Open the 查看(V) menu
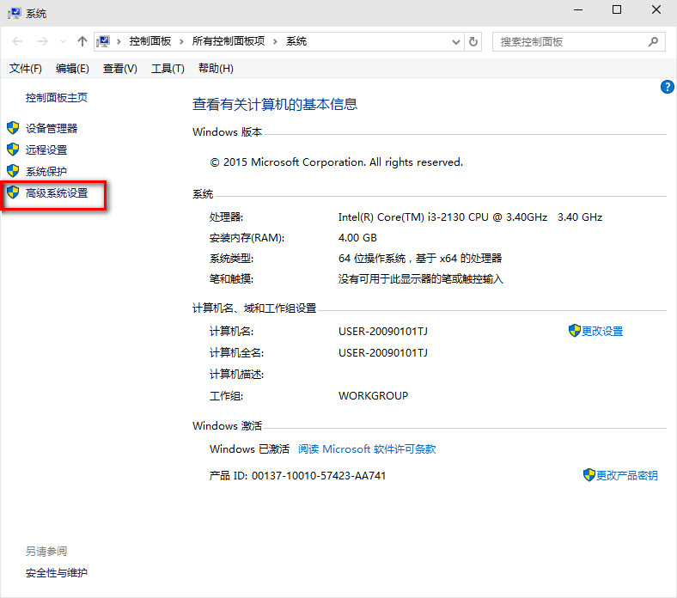This screenshot has height=598, width=677. point(120,68)
